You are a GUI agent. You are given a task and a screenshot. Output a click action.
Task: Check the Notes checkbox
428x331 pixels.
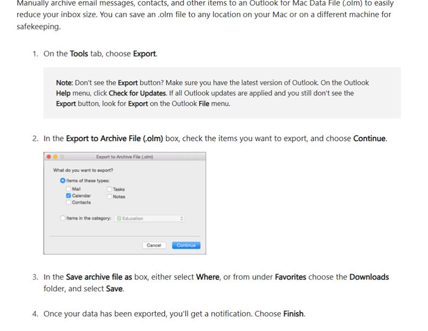(x=110, y=197)
